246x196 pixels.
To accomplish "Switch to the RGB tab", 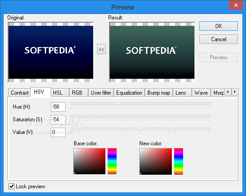I will [78, 93].
